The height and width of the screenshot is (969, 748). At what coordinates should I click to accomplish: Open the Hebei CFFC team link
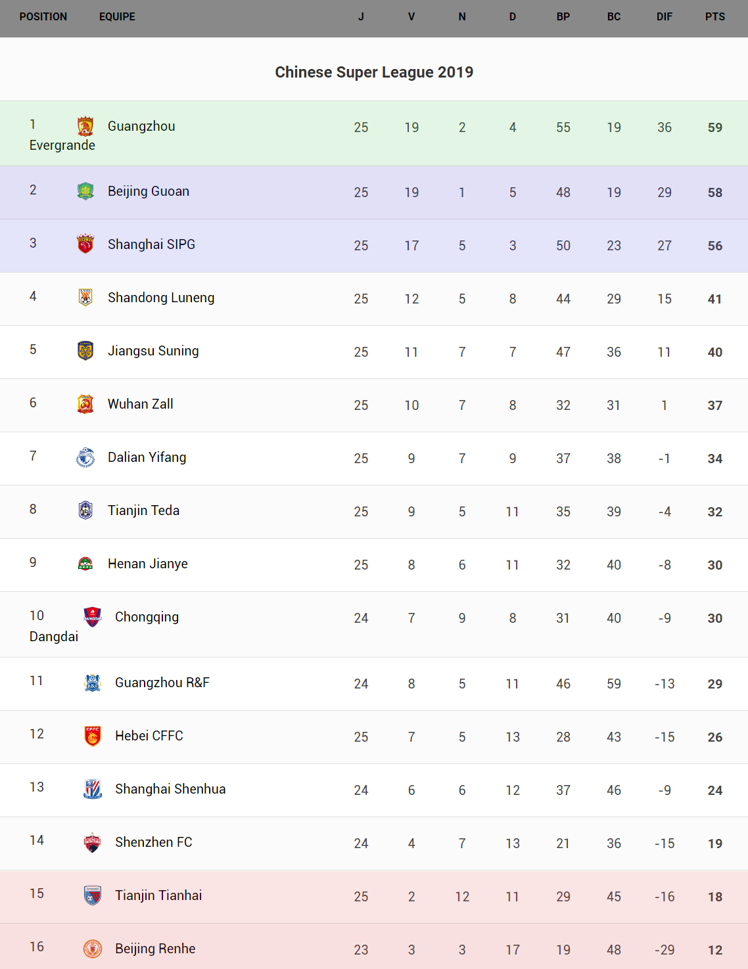[149, 736]
